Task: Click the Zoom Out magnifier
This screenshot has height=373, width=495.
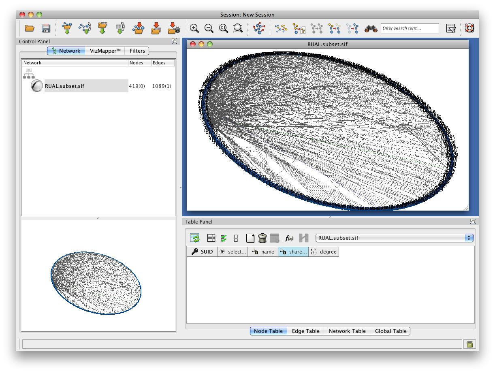Action: tap(209, 28)
